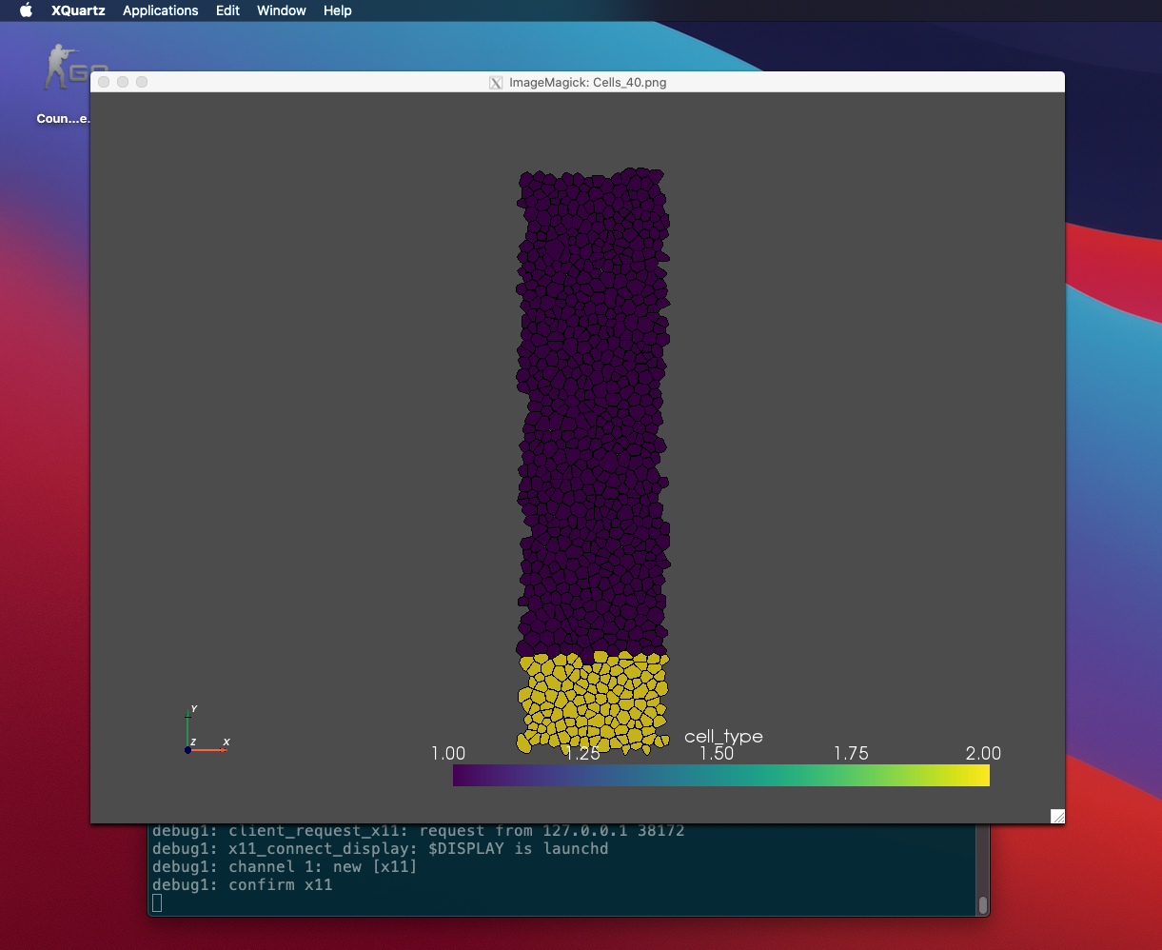
Task: Click the cell_type color bar gradient
Action: (x=720, y=776)
